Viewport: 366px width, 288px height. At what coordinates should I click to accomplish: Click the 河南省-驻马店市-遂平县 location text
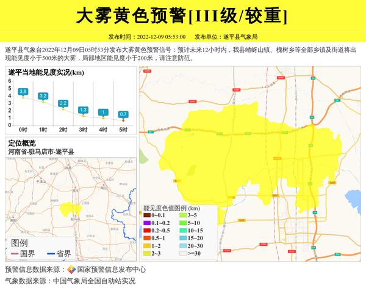(x=41, y=152)
